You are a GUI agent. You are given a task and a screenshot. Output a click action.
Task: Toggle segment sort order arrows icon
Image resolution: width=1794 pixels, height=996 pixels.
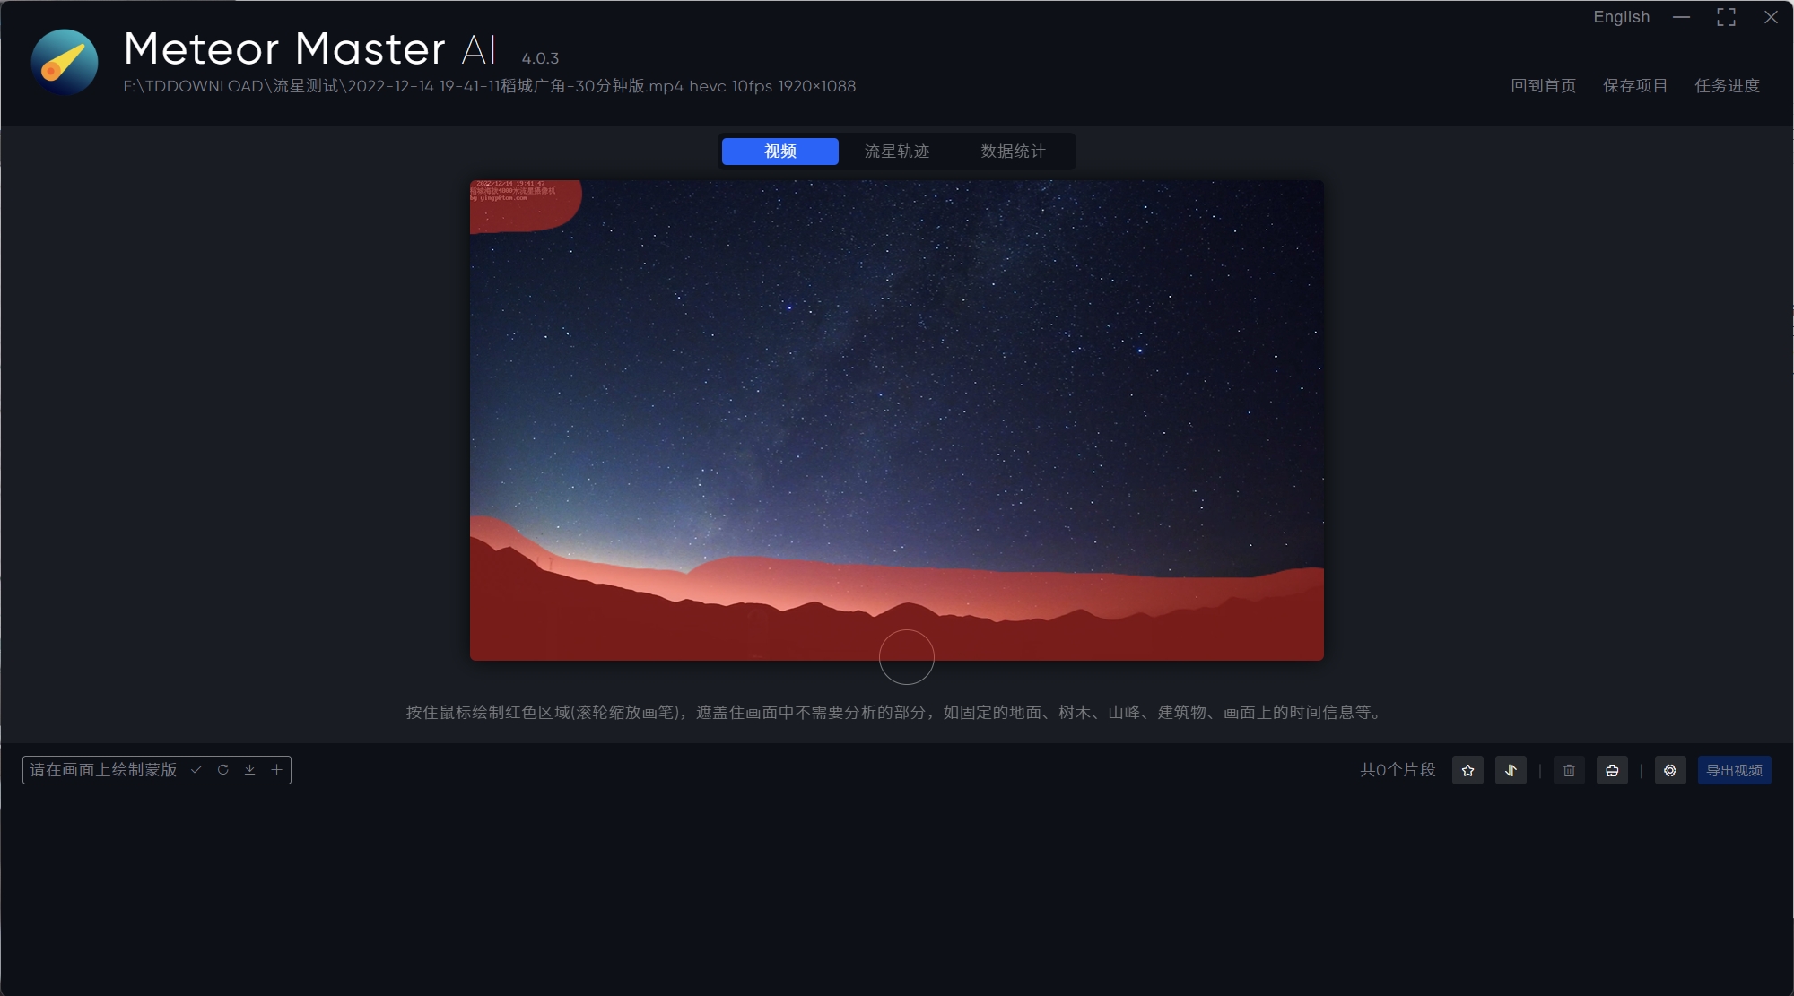(1511, 771)
